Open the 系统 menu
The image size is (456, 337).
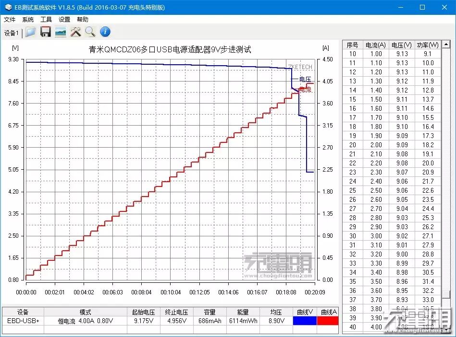[x=28, y=20]
